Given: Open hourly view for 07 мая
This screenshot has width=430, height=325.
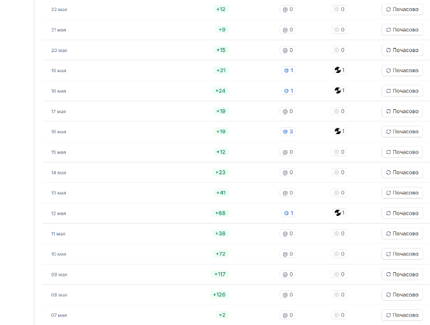Looking at the screenshot, I should point(402,315).
